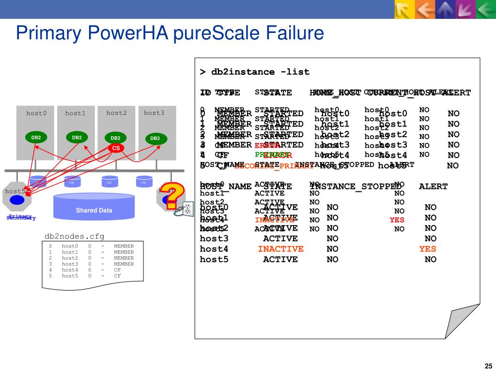Click the large ACTIVE state beside bold host3
The height and width of the screenshot is (372, 496).
click(x=280, y=238)
